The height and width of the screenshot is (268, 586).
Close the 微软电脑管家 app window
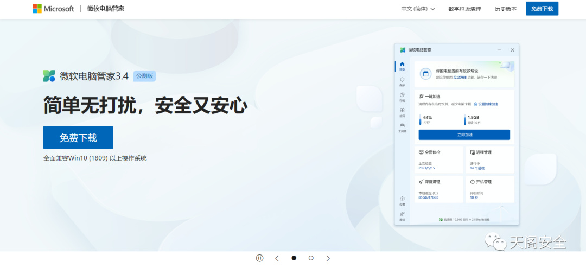point(512,50)
